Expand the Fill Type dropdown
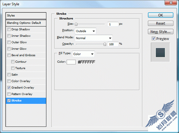 pyautogui.click(x=83, y=54)
